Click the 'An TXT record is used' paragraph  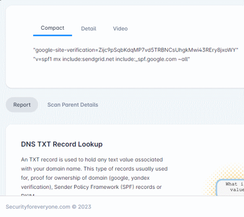tap(94, 176)
